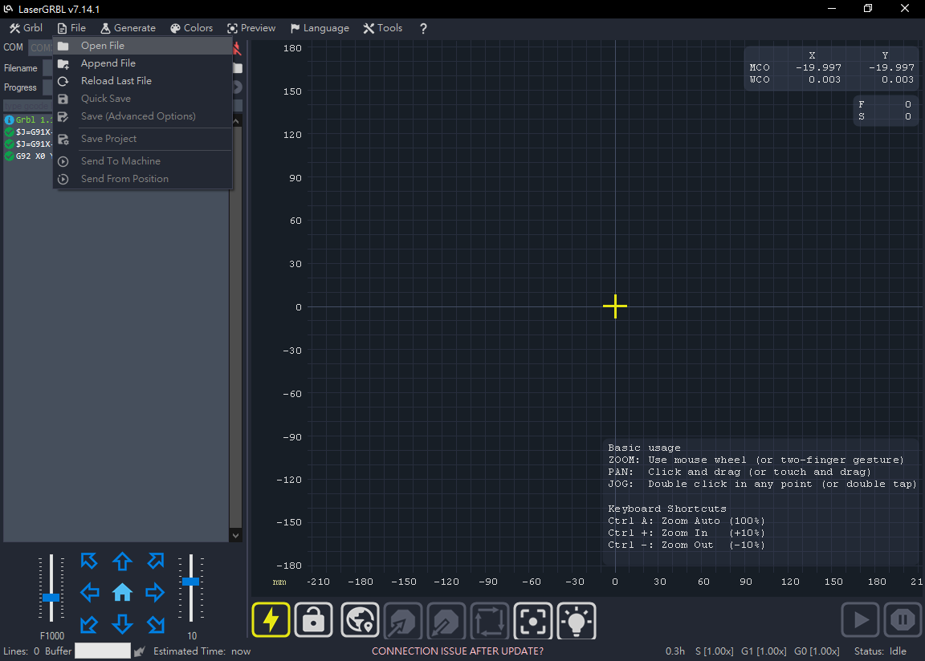Jog right with the right arrow
The image size is (925, 661).
point(155,592)
